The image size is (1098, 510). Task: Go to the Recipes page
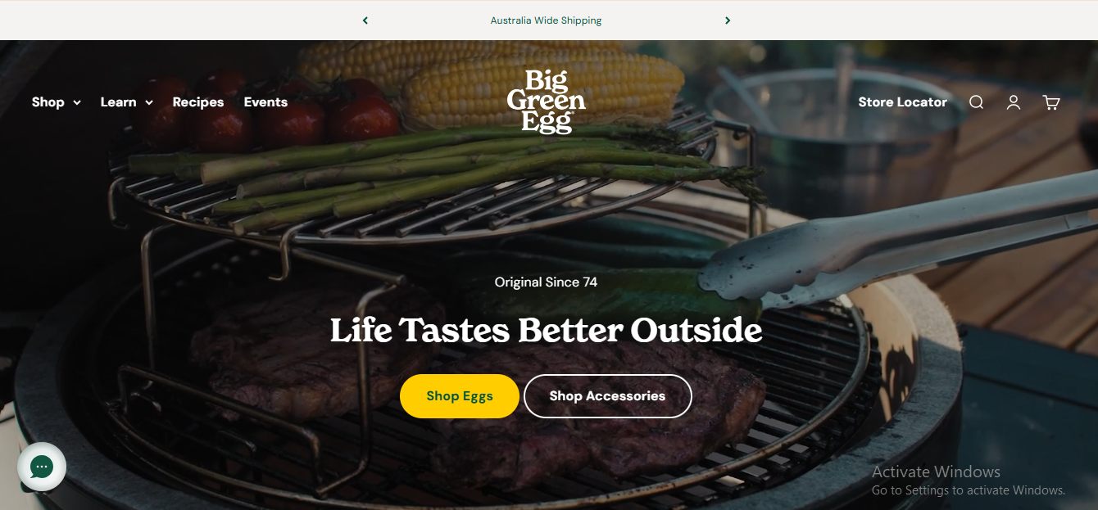click(x=198, y=102)
